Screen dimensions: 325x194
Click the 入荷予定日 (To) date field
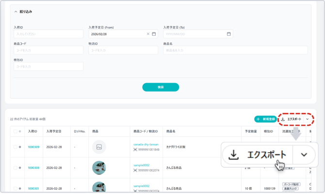pos(198,34)
